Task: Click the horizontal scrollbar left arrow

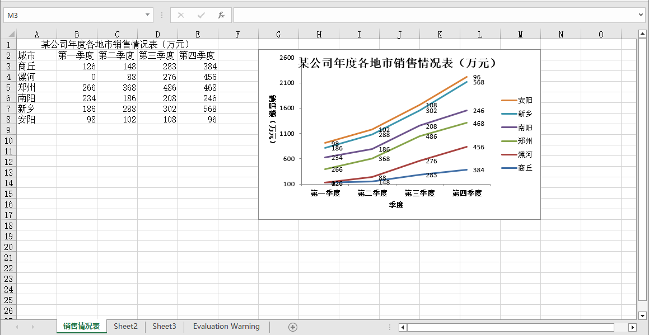Action: click(x=402, y=327)
